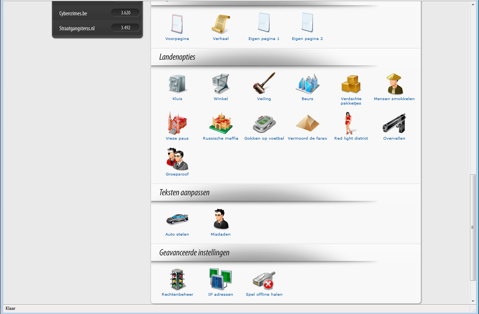Click the Groepsroof text link

[177, 174]
